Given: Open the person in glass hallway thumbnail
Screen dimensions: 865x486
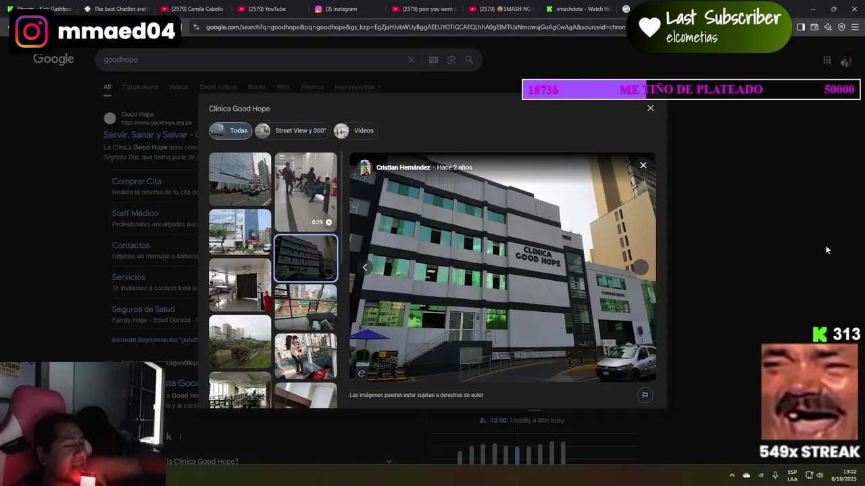Looking at the screenshot, I should click(305, 356).
